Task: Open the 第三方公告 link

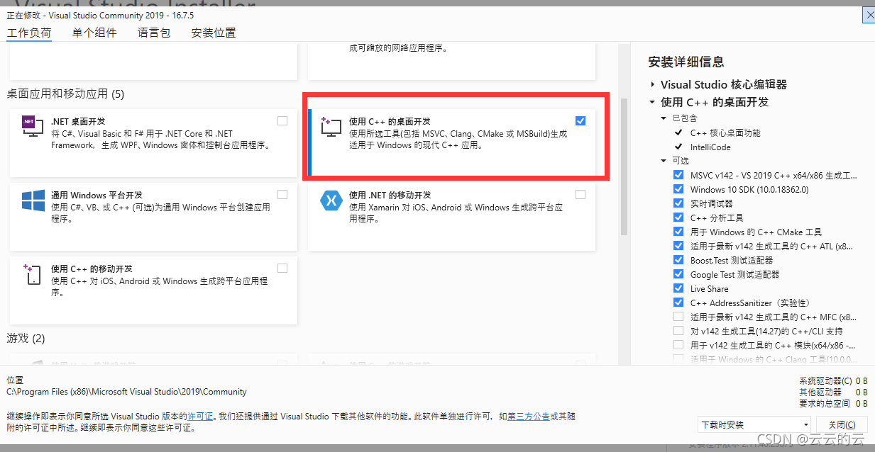Action: click(529, 416)
